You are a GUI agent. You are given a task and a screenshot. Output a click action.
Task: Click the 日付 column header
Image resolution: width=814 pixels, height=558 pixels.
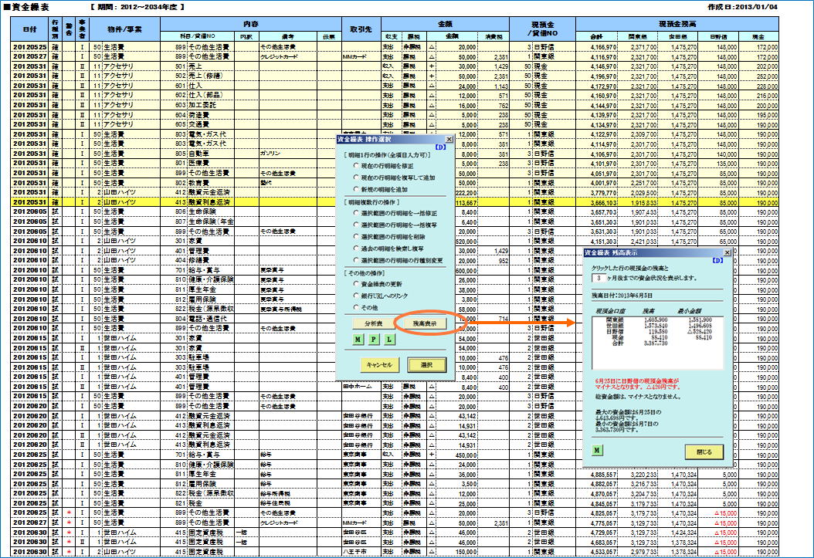tap(30, 29)
